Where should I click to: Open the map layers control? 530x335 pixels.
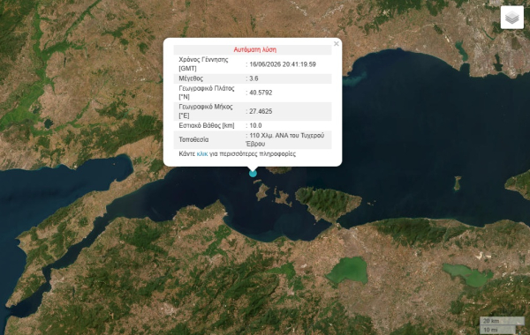point(511,18)
